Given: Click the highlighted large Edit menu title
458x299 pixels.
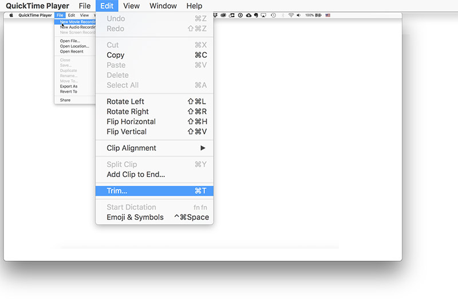Looking at the screenshot, I should [x=107, y=6].
